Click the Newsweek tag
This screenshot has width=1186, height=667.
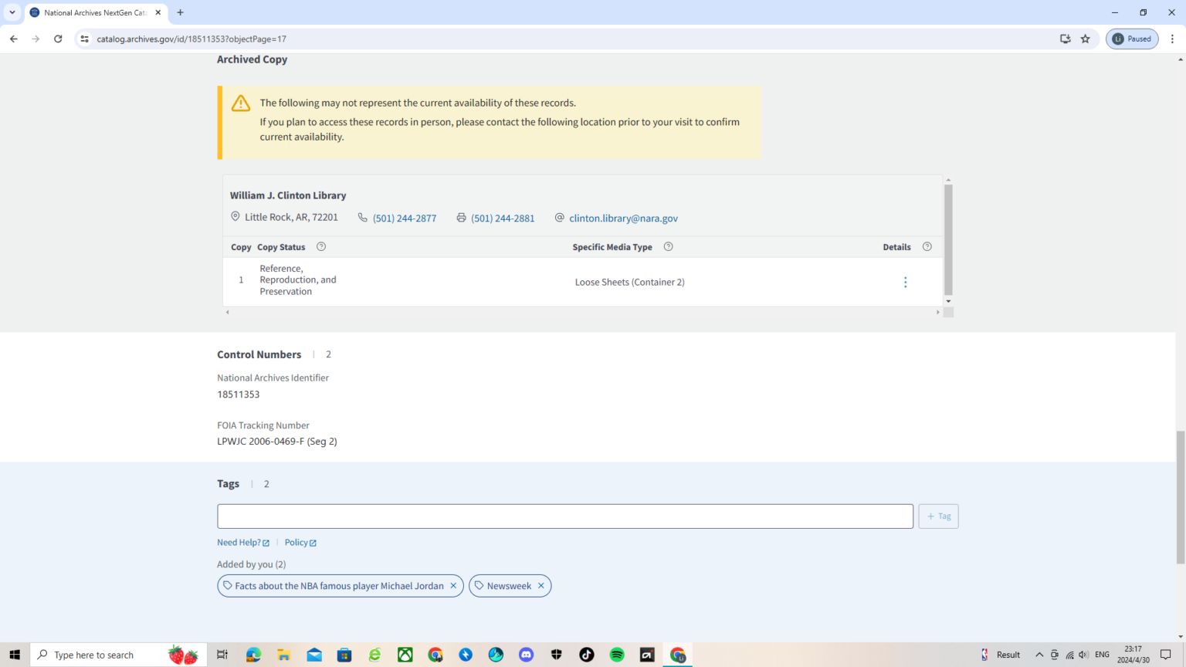[509, 586]
